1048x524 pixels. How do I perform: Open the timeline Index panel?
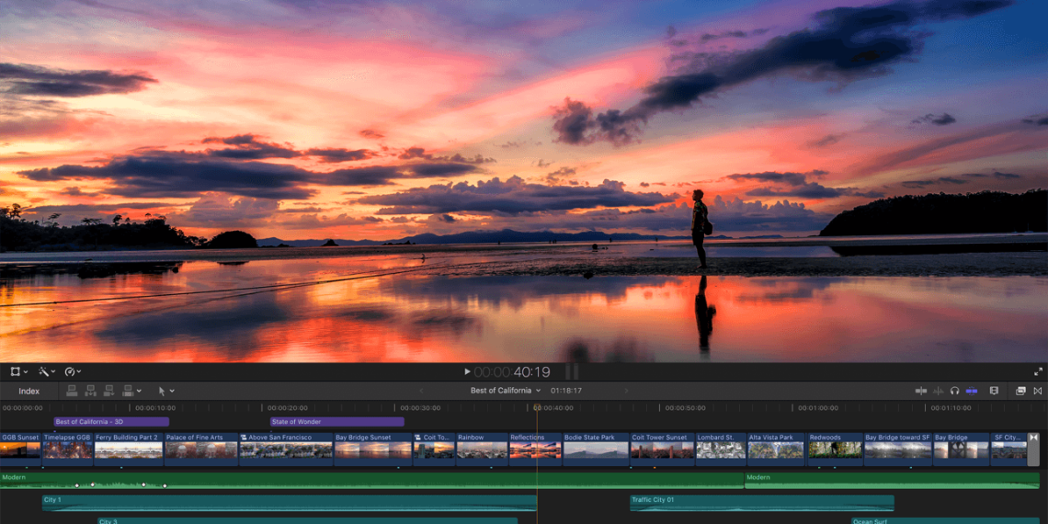point(28,391)
